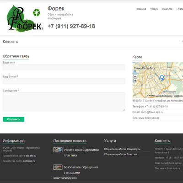The image size is (183, 183).
Task: Focus the Сообщение text area
Action: pyautogui.click(x=64, y=102)
